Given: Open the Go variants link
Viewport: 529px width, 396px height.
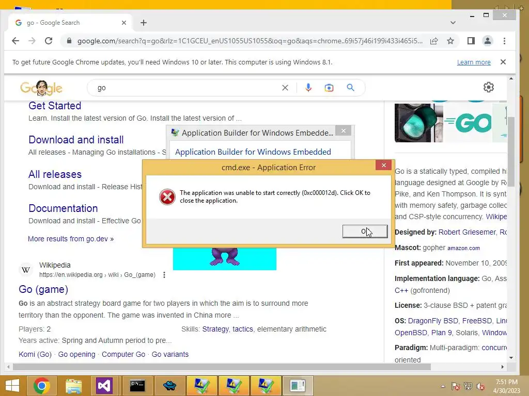Looking at the screenshot, I should coord(170,354).
